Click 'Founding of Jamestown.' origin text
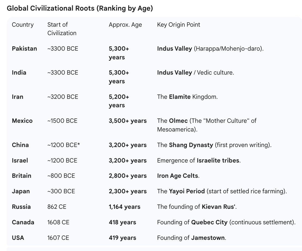The height and width of the screenshot is (251, 302). pyautogui.click(x=192, y=238)
